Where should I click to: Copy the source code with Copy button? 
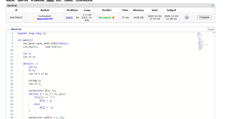211,29
